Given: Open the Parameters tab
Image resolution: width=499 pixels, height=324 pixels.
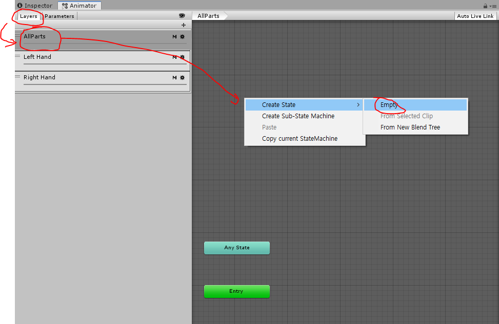Looking at the screenshot, I should click(59, 16).
